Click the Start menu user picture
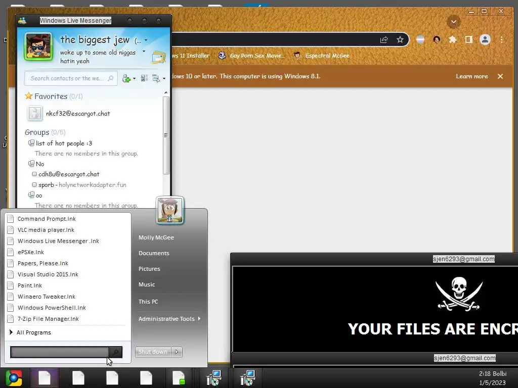518x388 pixels. pos(170,210)
